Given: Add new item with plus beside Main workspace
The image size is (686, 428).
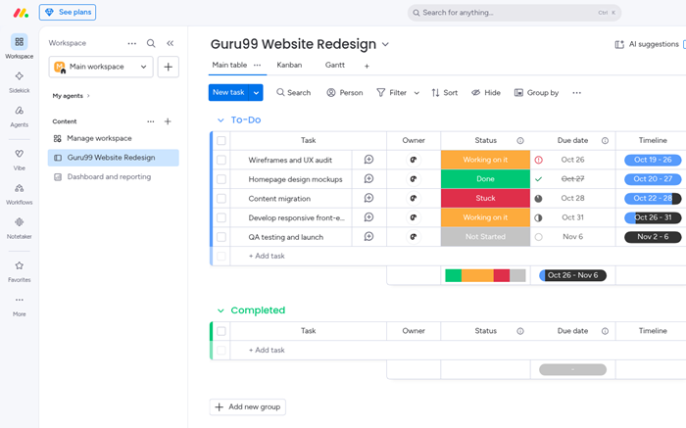Looking at the screenshot, I should pyautogui.click(x=168, y=67).
